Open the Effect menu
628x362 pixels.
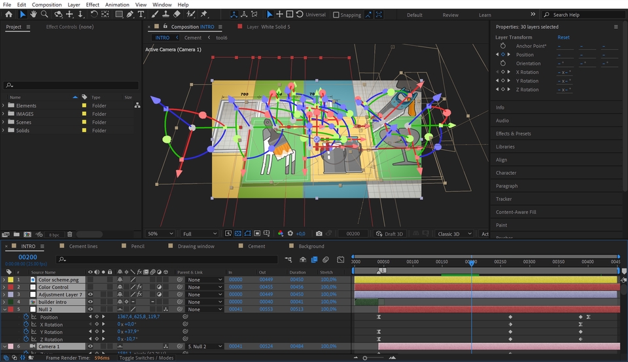click(x=92, y=5)
